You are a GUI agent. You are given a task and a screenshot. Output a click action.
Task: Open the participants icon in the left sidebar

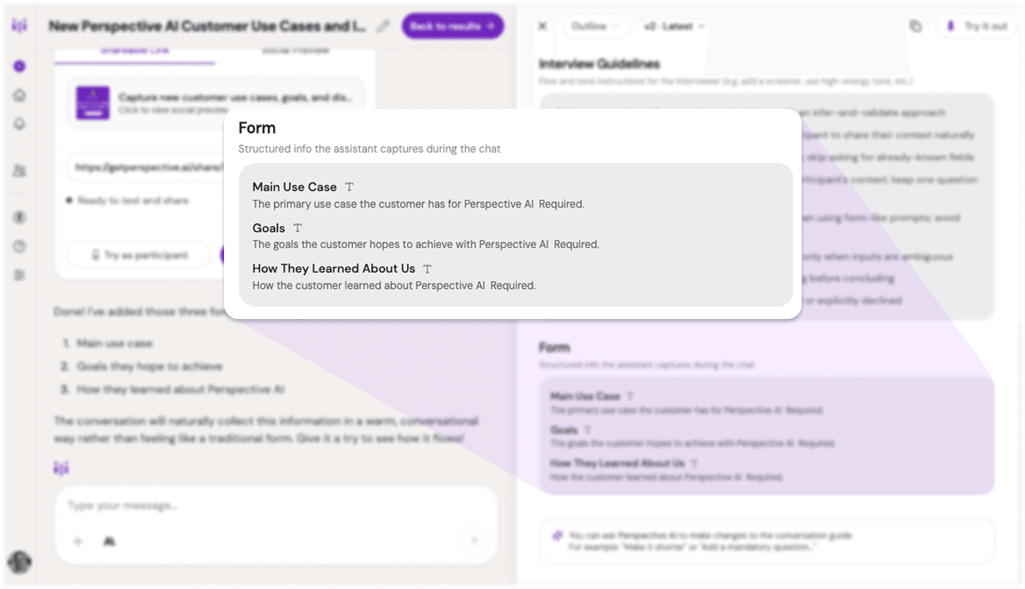[x=19, y=171]
